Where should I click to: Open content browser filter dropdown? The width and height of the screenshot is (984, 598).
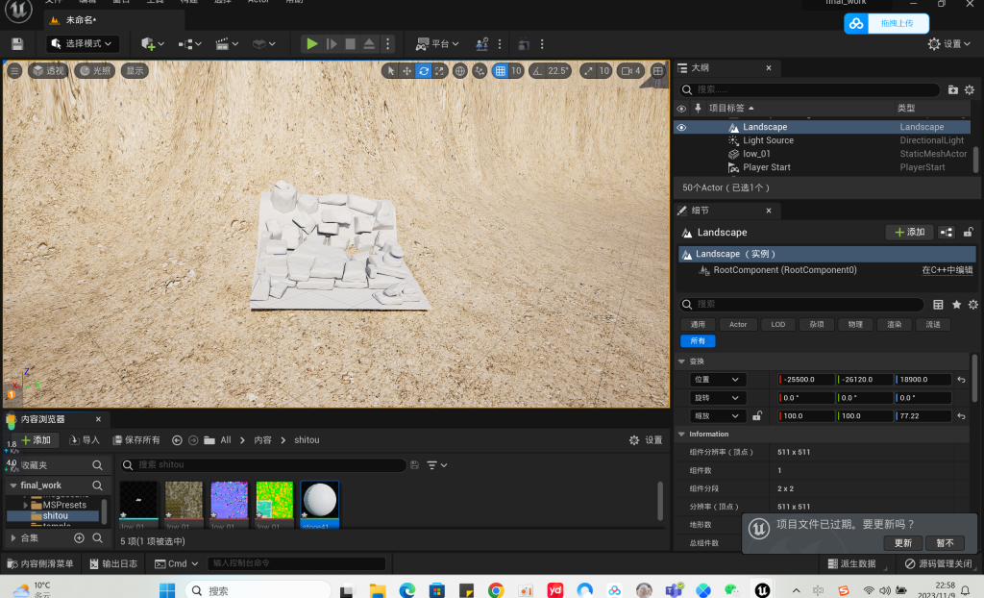click(x=437, y=465)
